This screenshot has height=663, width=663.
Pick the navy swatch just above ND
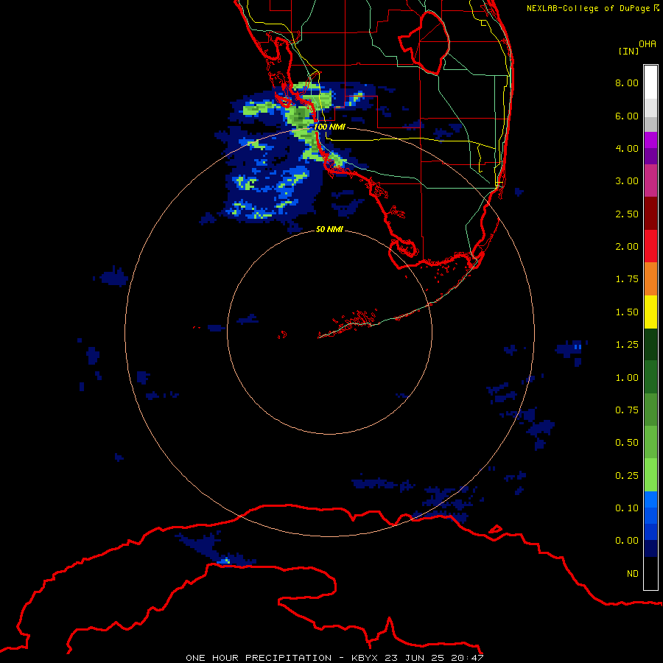(x=650, y=549)
